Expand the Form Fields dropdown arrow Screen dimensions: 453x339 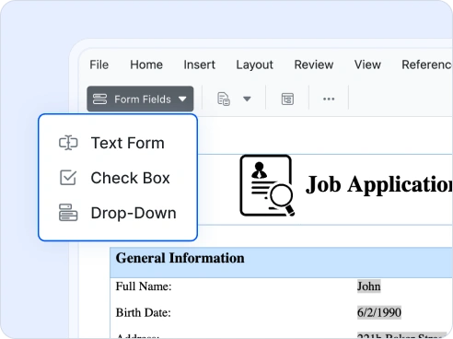(182, 99)
